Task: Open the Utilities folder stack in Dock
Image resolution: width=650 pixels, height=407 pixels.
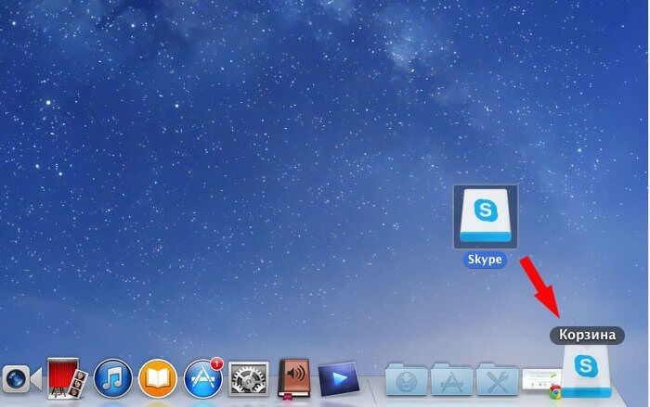Action: coord(497,379)
